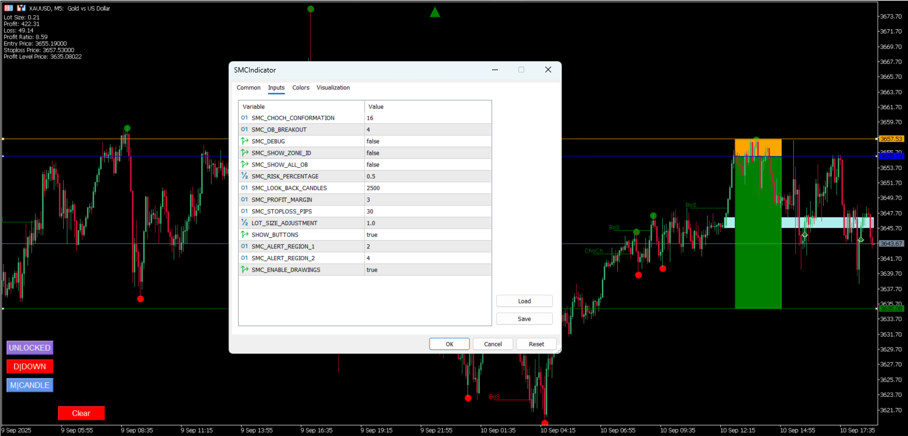908x436 pixels.
Task: Click the integer icon beside SMC_LOOK_BACK_CANDLES
Action: click(x=245, y=188)
